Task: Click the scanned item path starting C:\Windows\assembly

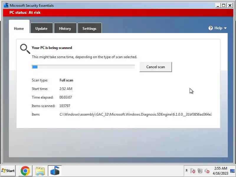Action: 135,114
